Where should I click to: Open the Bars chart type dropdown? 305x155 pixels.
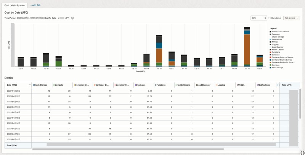point(258,18)
